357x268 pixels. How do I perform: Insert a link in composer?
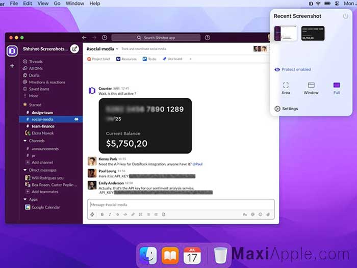(133, 215)
